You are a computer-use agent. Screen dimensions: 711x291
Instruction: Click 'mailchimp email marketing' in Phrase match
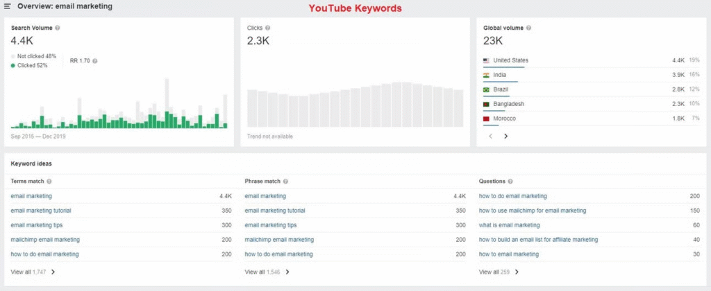tap(279, 240)
